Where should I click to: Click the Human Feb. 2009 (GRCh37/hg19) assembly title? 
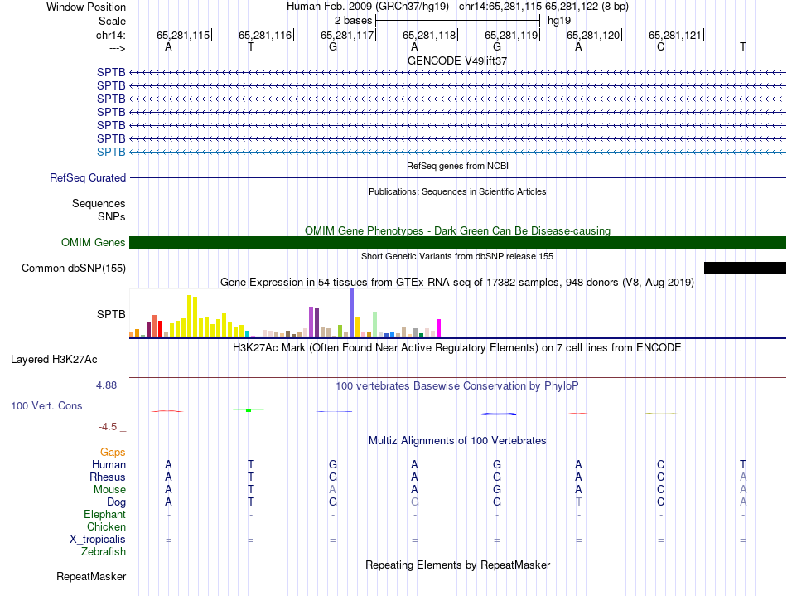click(367, 7)
